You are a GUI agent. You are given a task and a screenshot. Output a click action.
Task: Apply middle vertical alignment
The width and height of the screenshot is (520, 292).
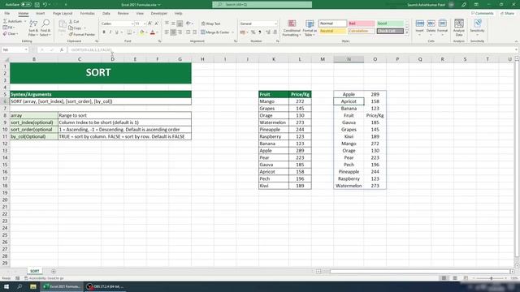point(173,24)
